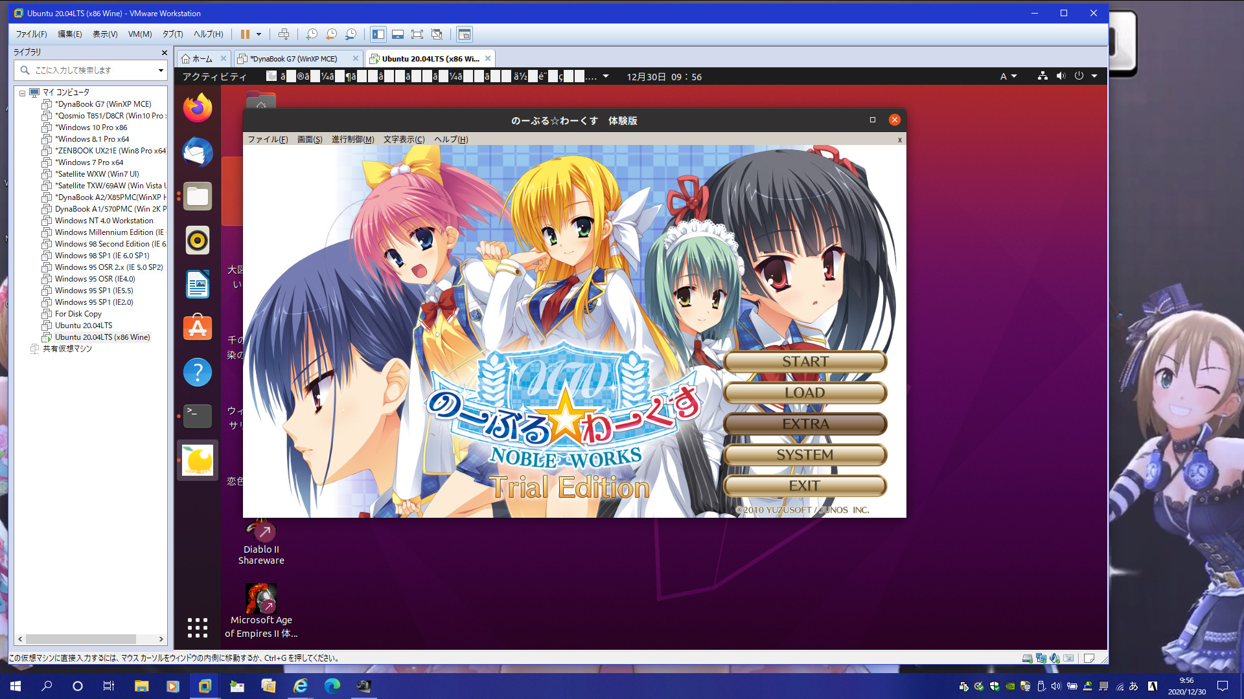The image size is (1244, 699).
Task: Open Files from the Ubuntu dock
Action: click(x=198, y=196)
